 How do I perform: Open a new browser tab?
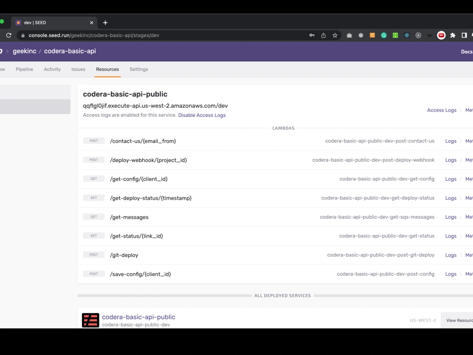(x=105, y=23)
